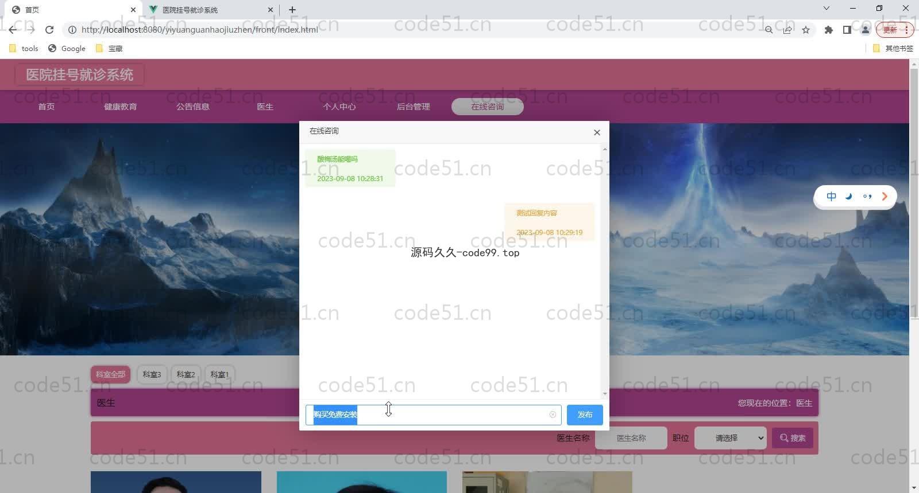This screenshot has width=919, height=493.
Task: Open the 个人中心 navigation item
Action: tap(339, 107)
